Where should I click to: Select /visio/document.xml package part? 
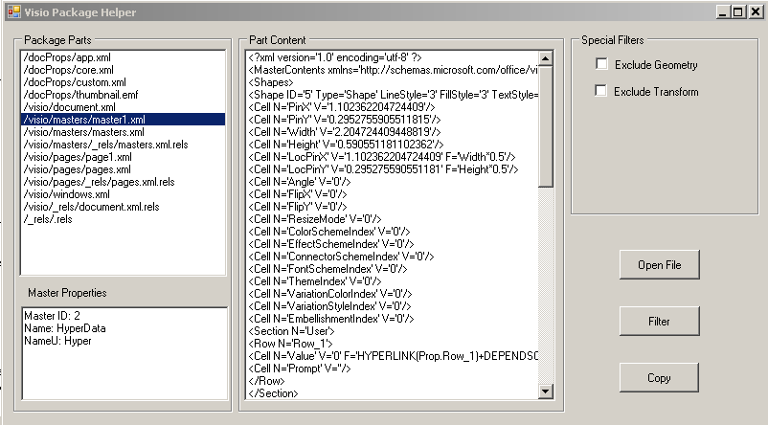pyautogui.click(x=123, y=107)
